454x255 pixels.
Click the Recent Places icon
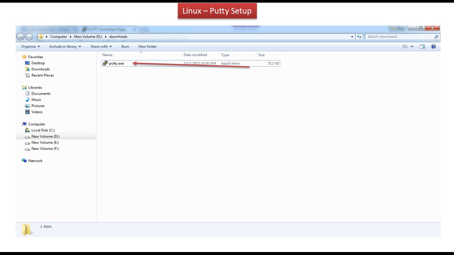click(x=28, y=75)
